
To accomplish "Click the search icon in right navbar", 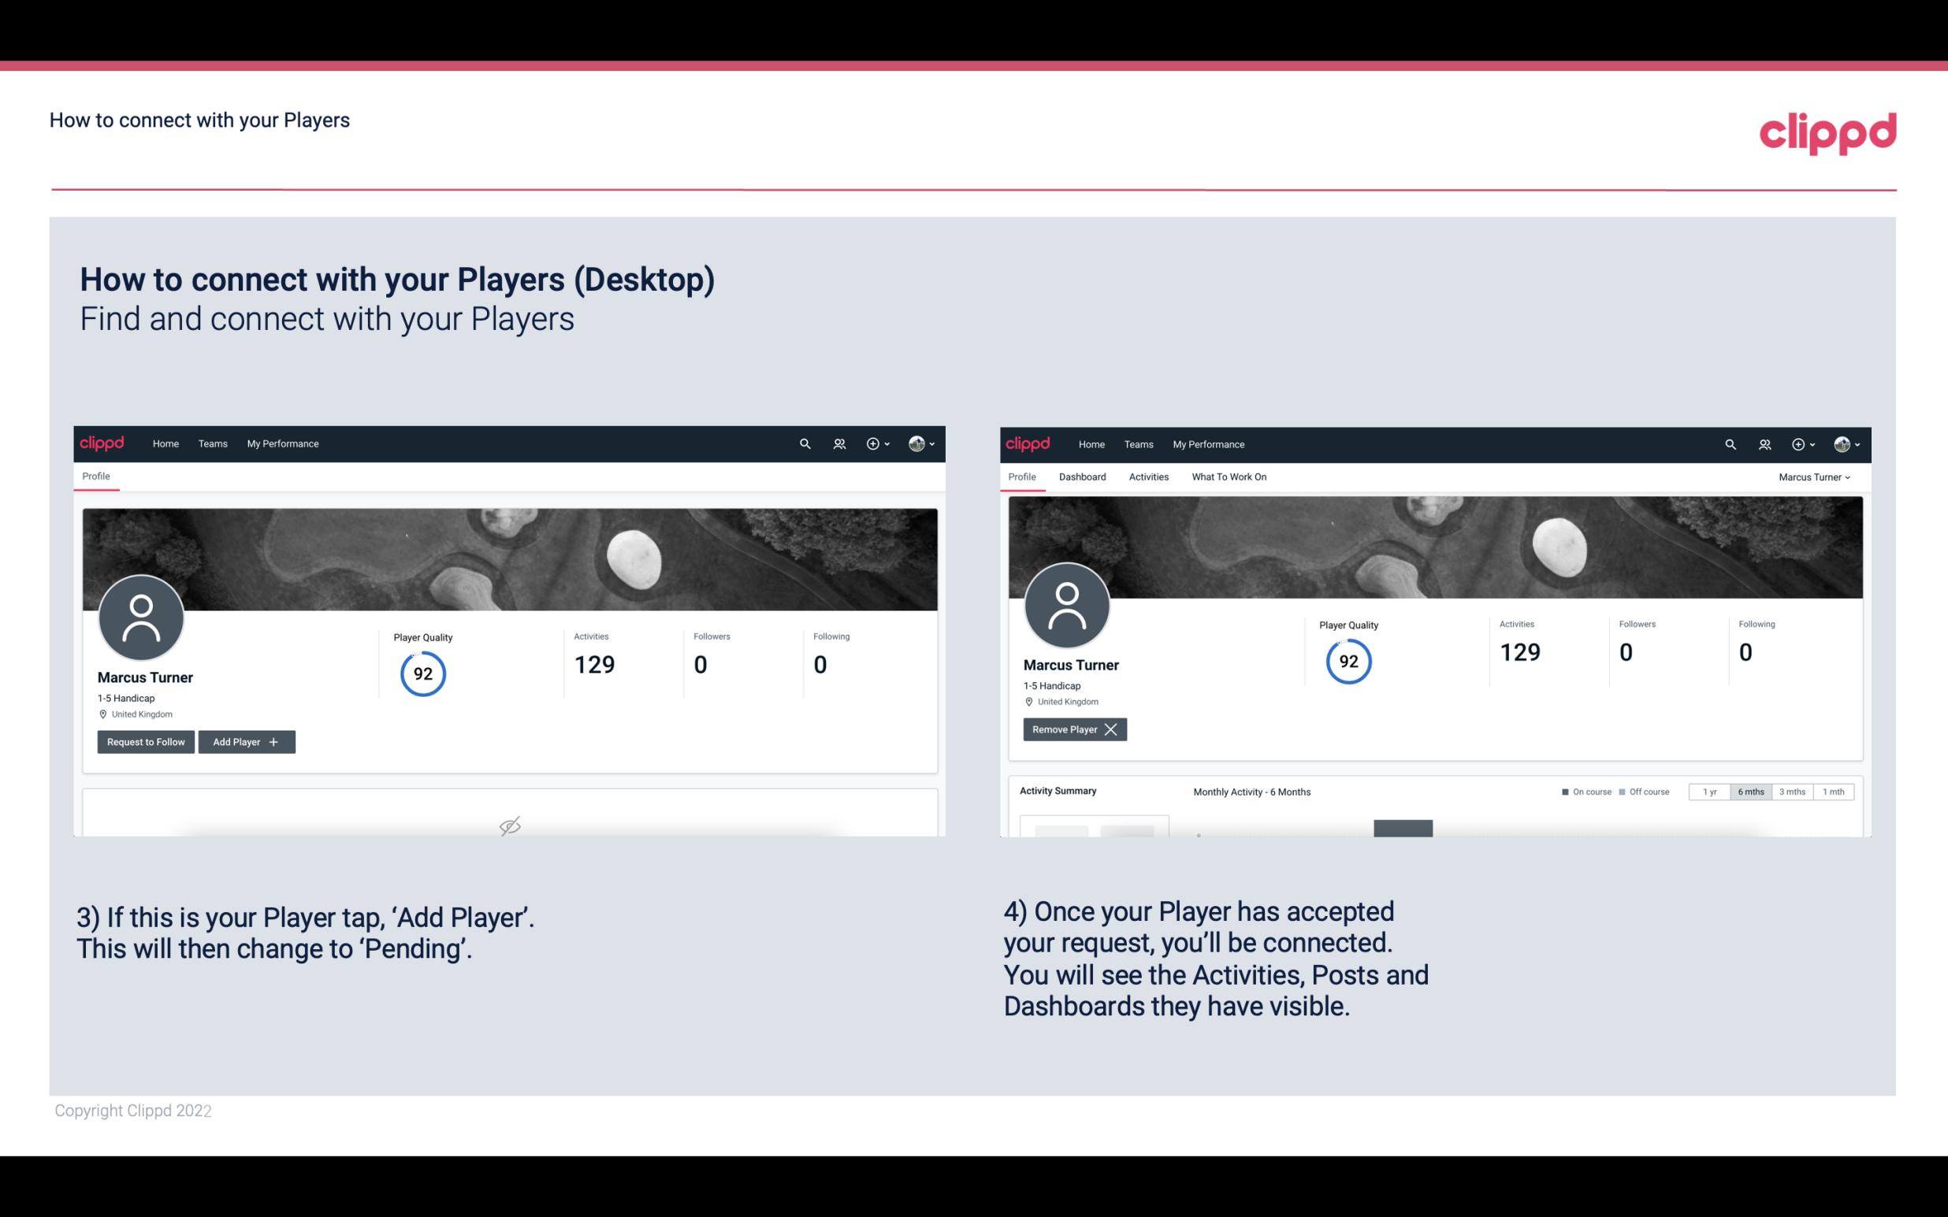I will tap(1729, 444).
